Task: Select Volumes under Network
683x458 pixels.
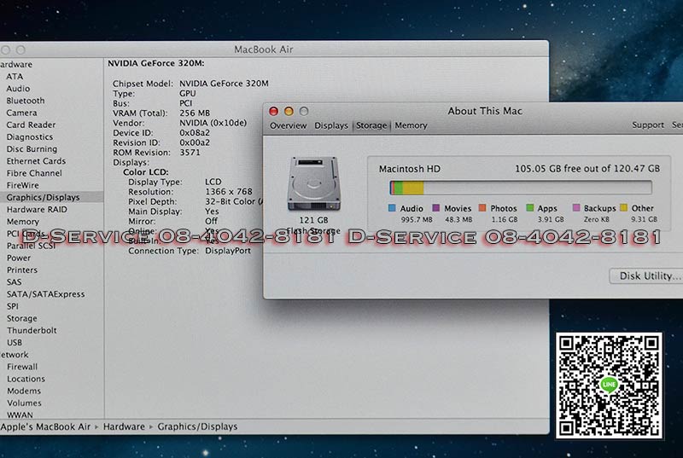Action: [x=24, y=403]
